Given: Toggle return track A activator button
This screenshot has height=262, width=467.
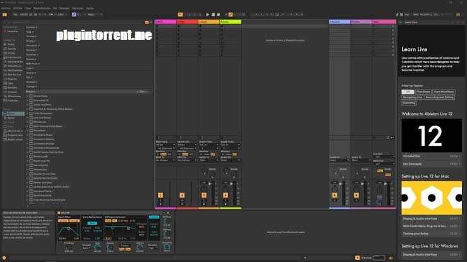Looking at the screenshot, I should point(334,195).
